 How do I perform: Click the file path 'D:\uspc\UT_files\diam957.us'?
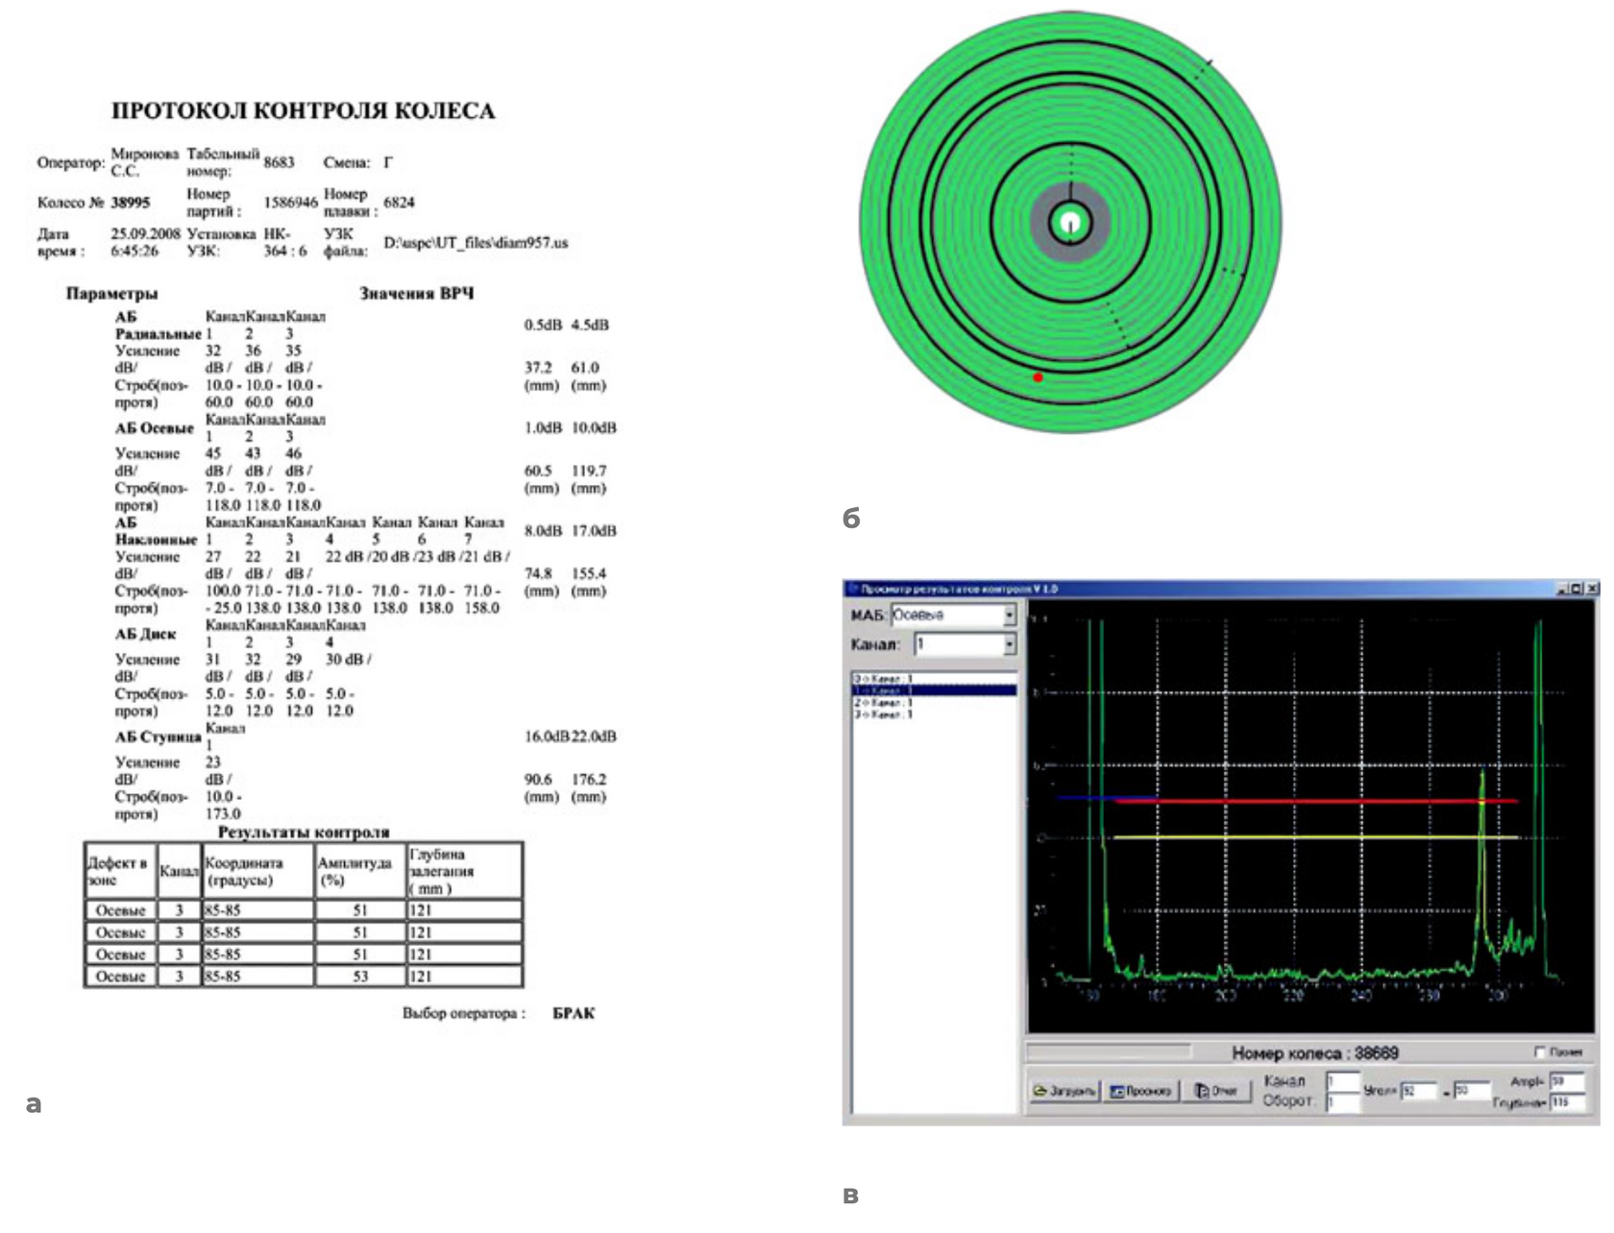tap(476, 243)
